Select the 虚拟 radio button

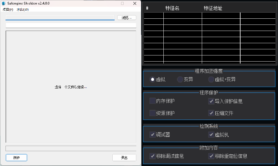[152, 80]
